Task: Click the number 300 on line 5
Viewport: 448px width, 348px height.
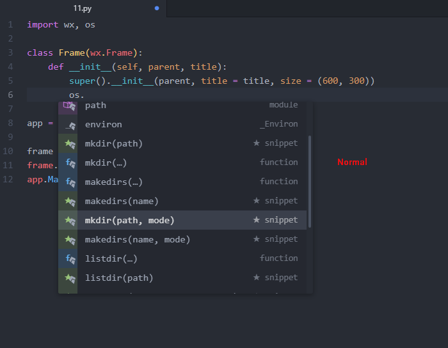Action: click(356, 81)
